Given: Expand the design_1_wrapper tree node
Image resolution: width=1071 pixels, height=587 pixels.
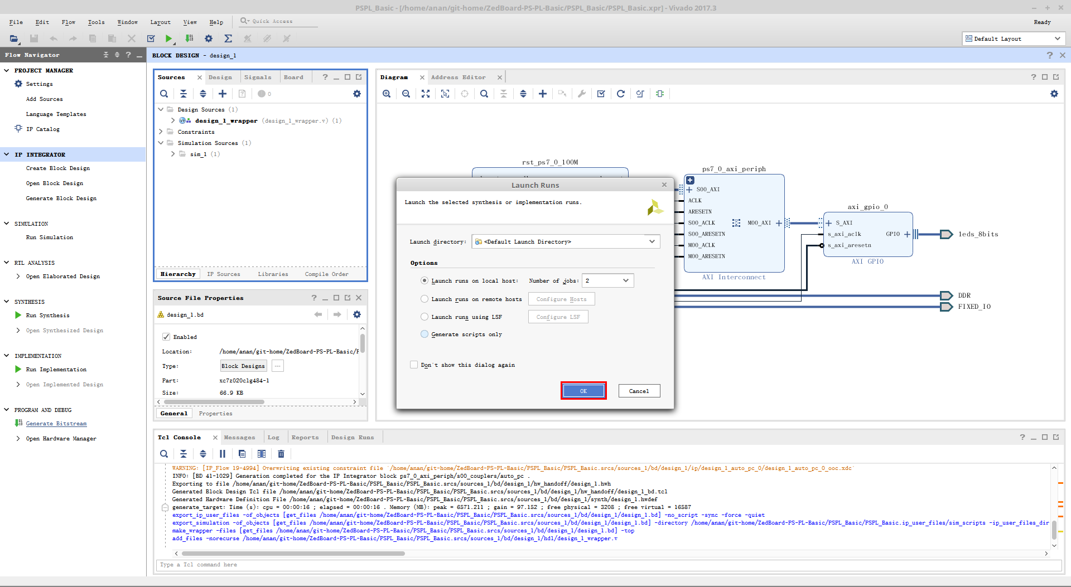Looking at the screenshot, I should pos(173,120).
